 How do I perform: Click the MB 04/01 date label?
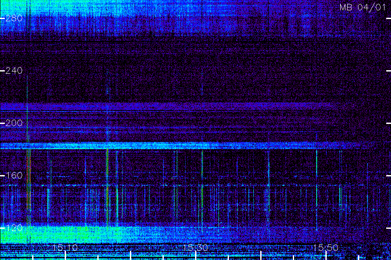click(x=363, y=7)
